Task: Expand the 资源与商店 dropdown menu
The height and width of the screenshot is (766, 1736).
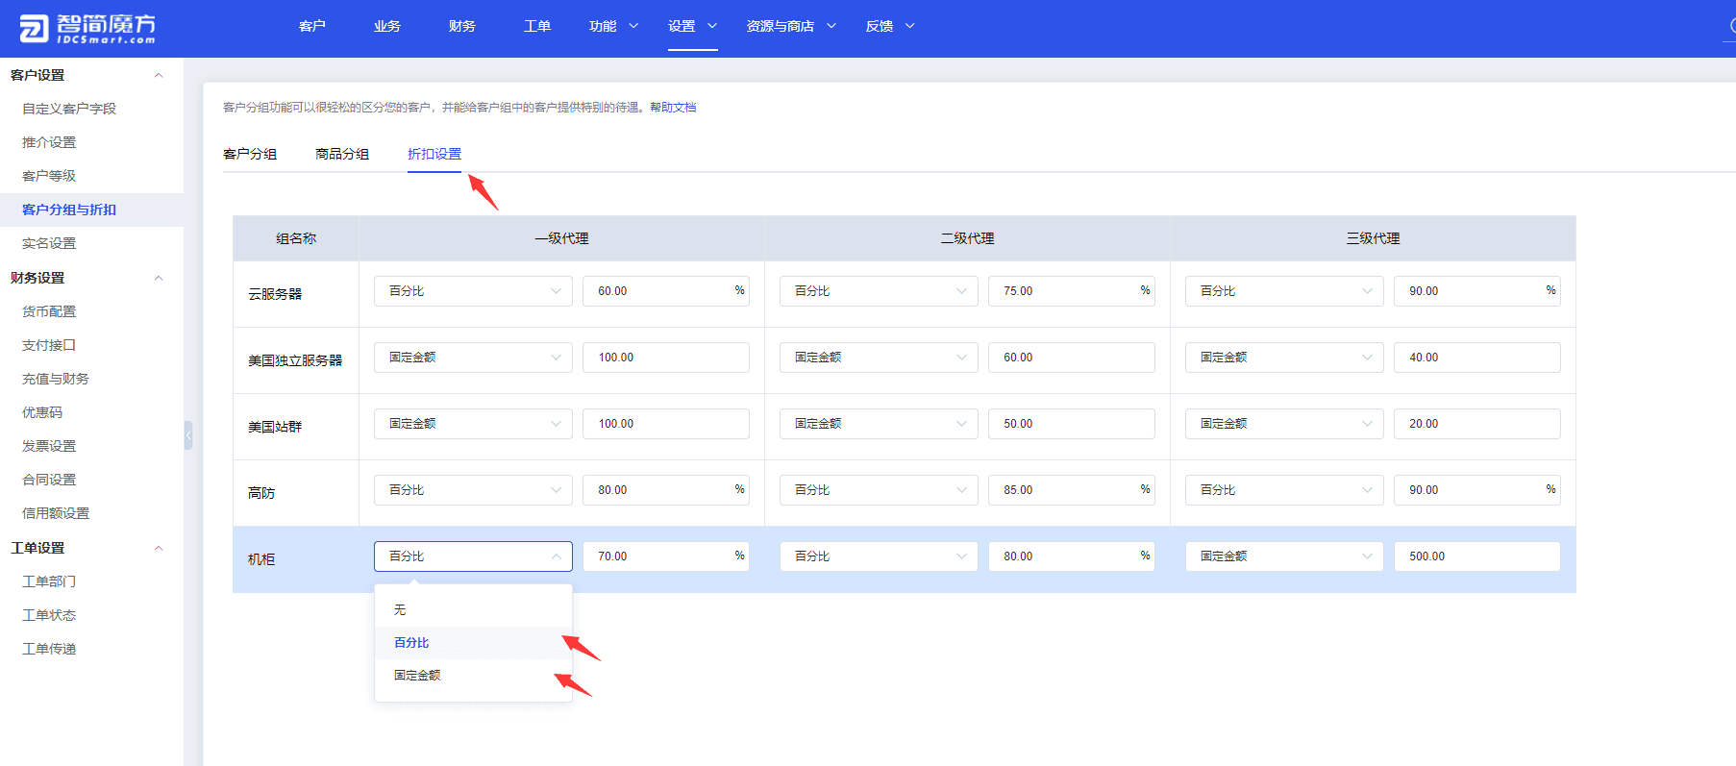Action: 791,26
